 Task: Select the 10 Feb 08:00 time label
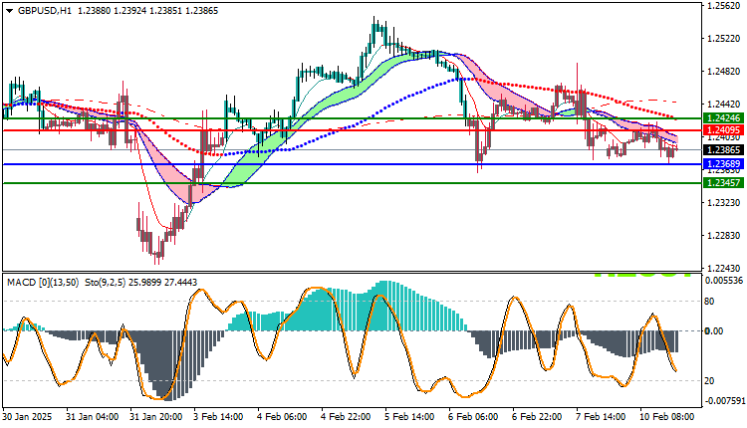click(x=667, y=417)
